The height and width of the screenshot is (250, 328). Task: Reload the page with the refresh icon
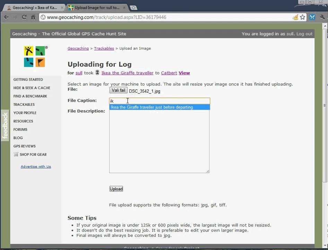coord(24,17)
